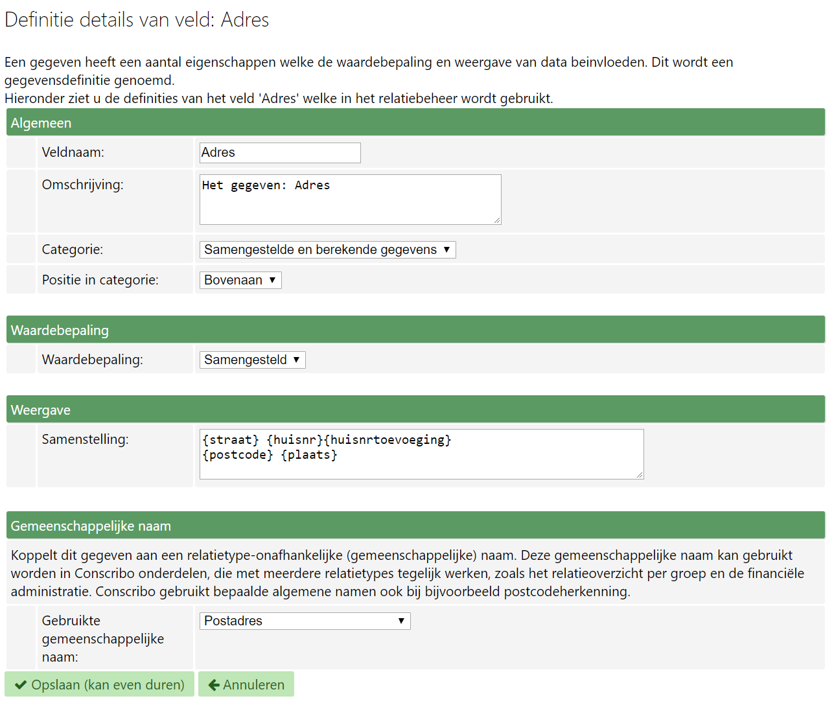Click the page title 'Definitie details van veld: Adres'
The height and width of the screenshot is (705, 834).
(137, 19)
